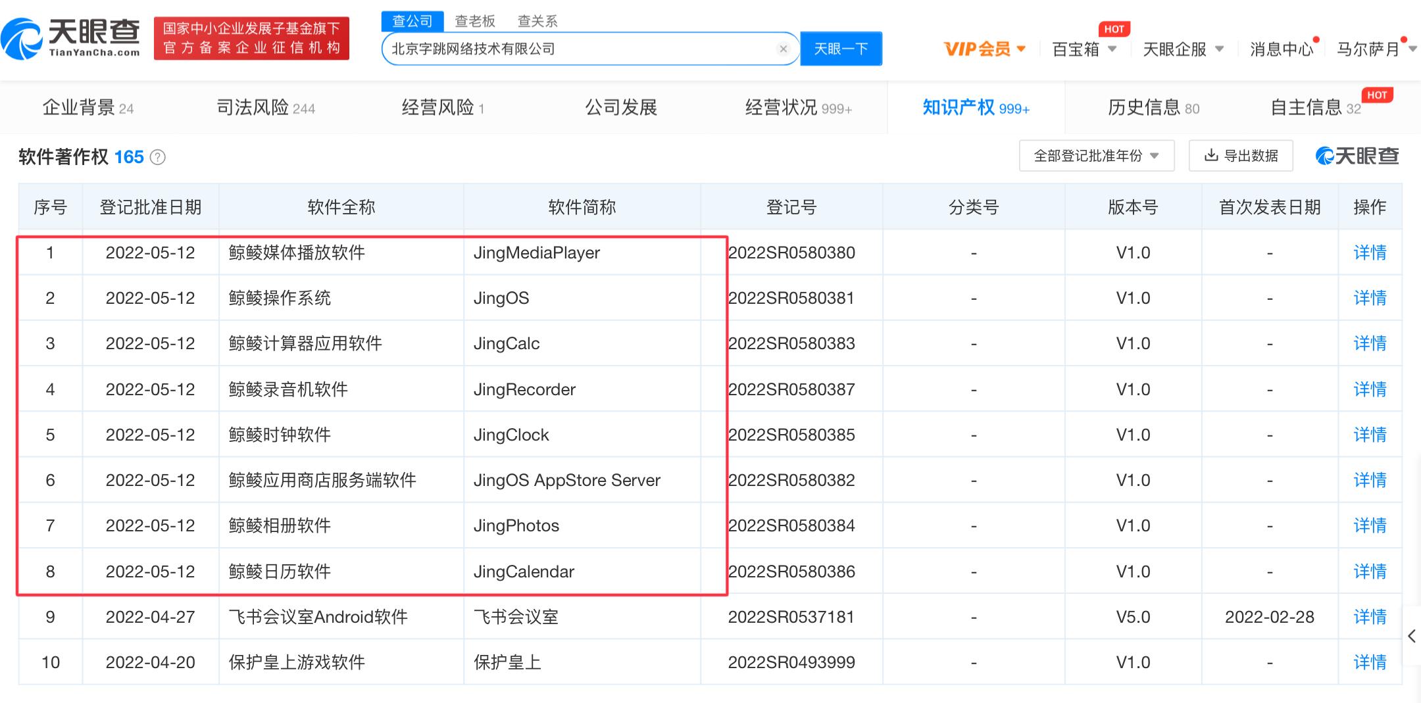Select registration number 2022SR0537181

coord(791,617)
